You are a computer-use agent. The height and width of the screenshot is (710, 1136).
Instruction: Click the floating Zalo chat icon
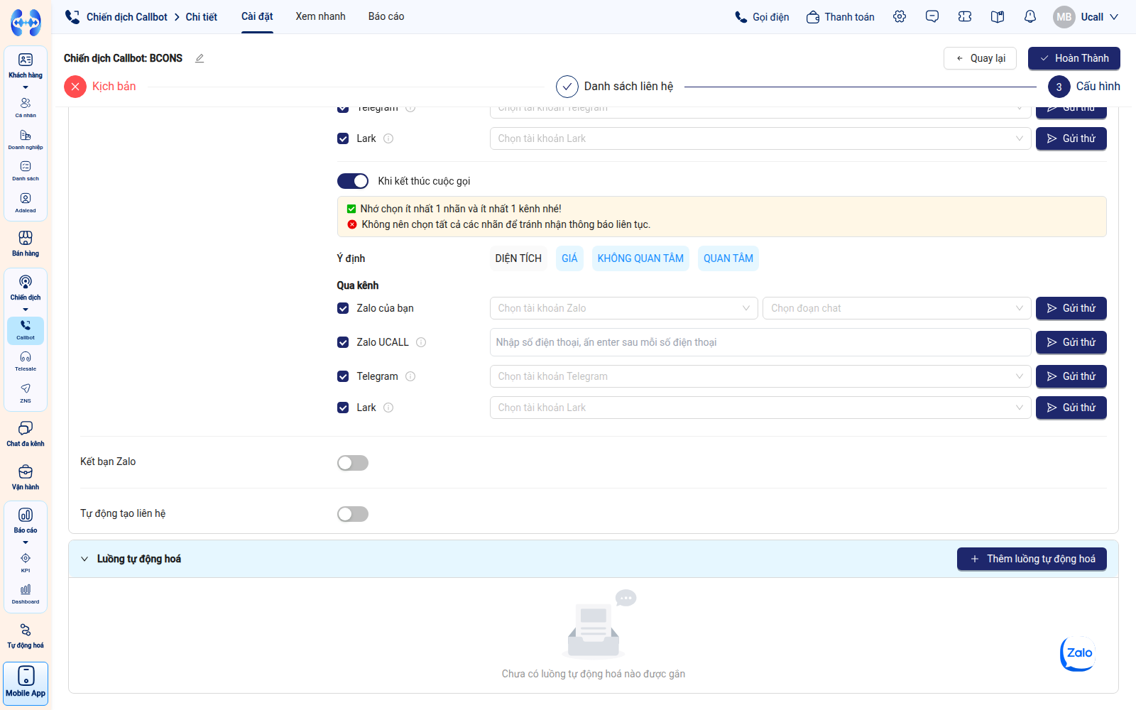[x=1078, y=653]
